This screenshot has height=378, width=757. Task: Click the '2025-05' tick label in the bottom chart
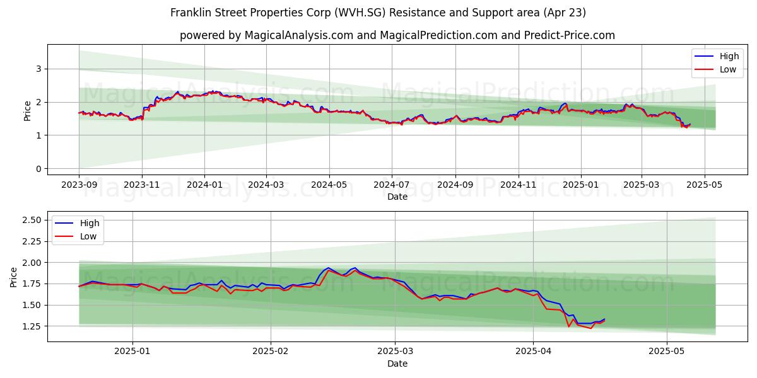[x=667, y=352]
